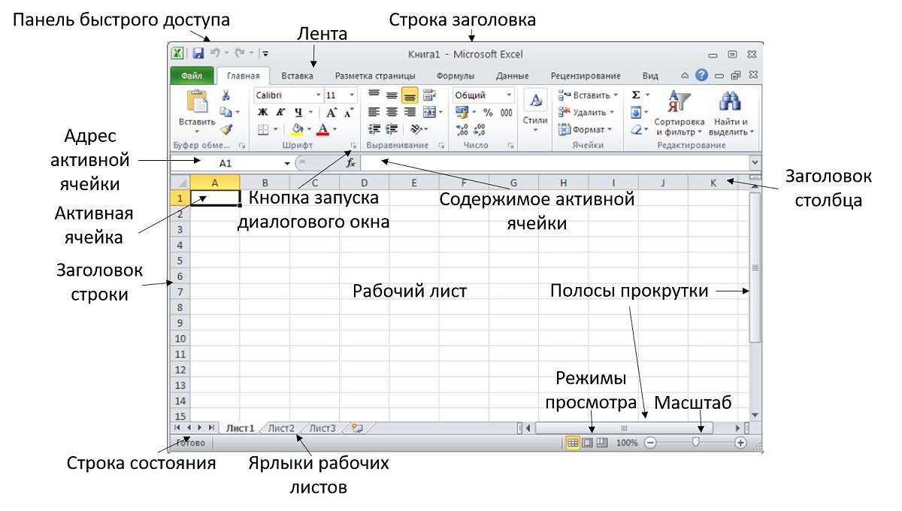Click the vertical scrollbar thumb
Image resolution: width=902 pixels, height=511 pixels.
point(755,268)
